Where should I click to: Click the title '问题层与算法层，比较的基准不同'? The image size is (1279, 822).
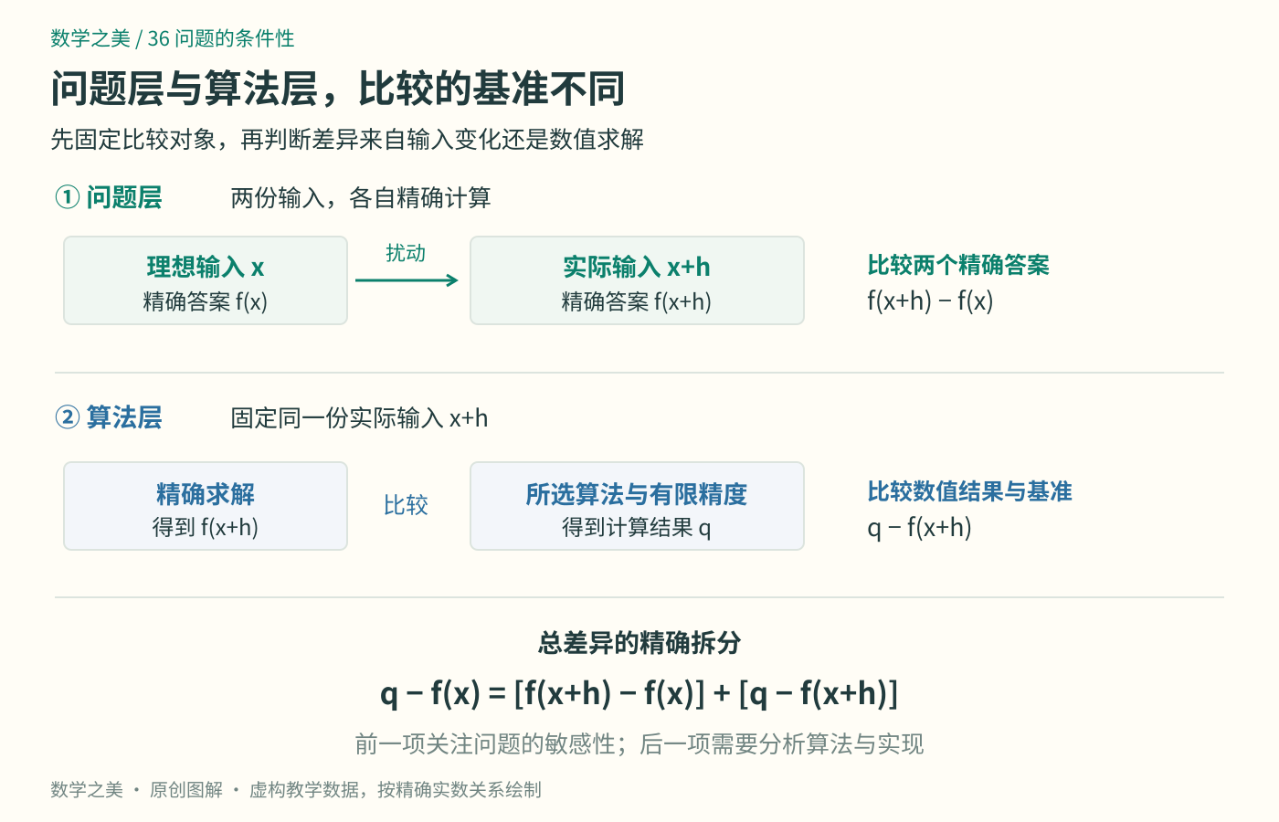(x=338, y=89)
